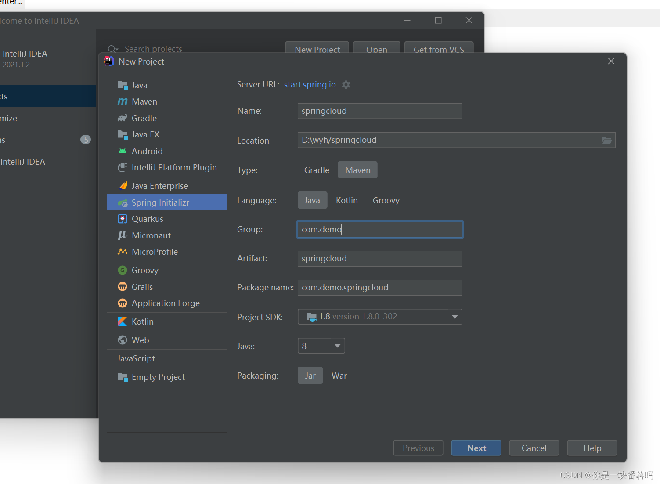This screenshot has height=484, width=660.
Task: Maximize the Welcome to IntelliJ IDEA window
Action: coord(438,20)
